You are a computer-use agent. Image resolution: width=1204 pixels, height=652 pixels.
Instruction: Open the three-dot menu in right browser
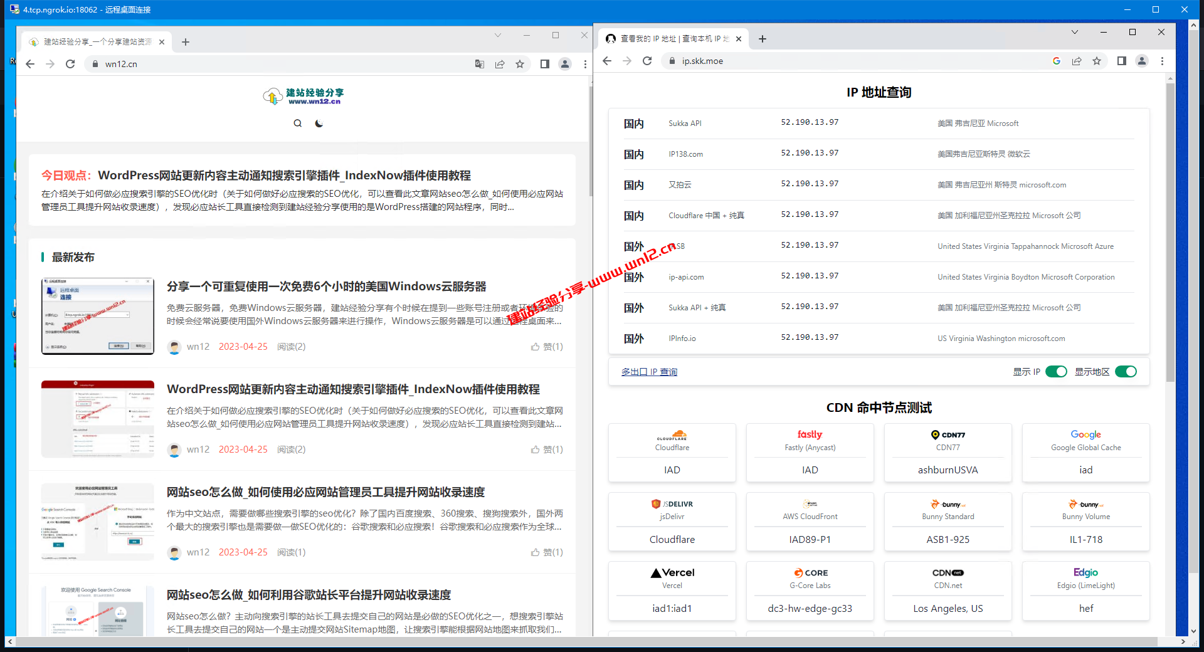click(1163, 61)
